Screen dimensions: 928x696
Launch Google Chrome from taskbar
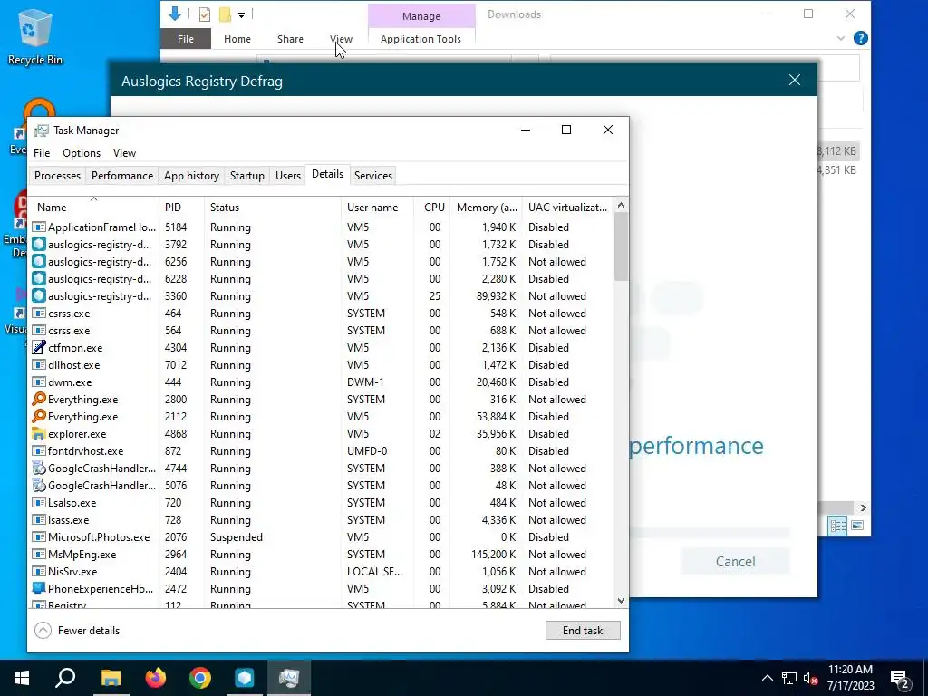point(200,678)
